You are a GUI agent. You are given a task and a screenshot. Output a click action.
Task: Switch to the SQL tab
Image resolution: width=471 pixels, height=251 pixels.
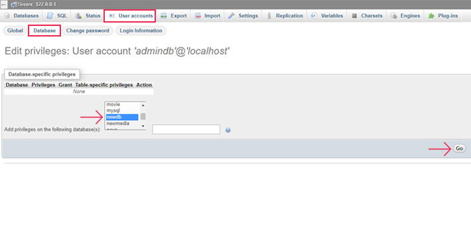point(57,16)
